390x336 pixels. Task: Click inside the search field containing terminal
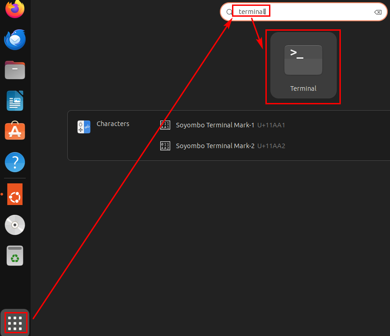pos(304,12)
